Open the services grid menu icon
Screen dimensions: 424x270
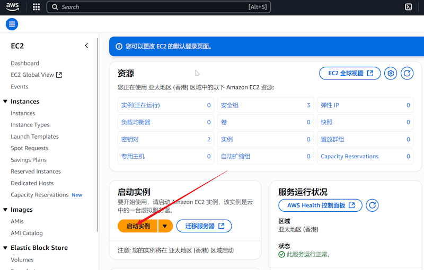[36, 7]
